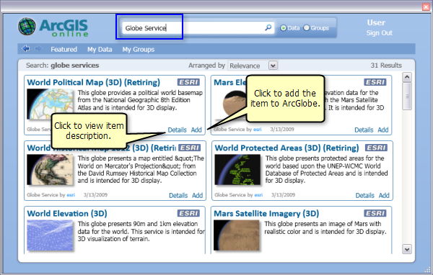Select the Data radio button

(x=283, y=28)
